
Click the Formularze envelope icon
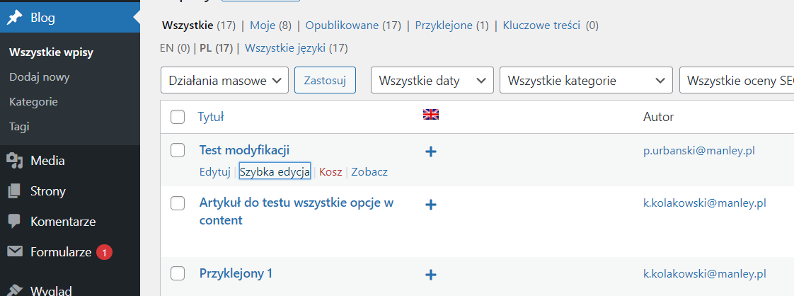click(14, 251)
